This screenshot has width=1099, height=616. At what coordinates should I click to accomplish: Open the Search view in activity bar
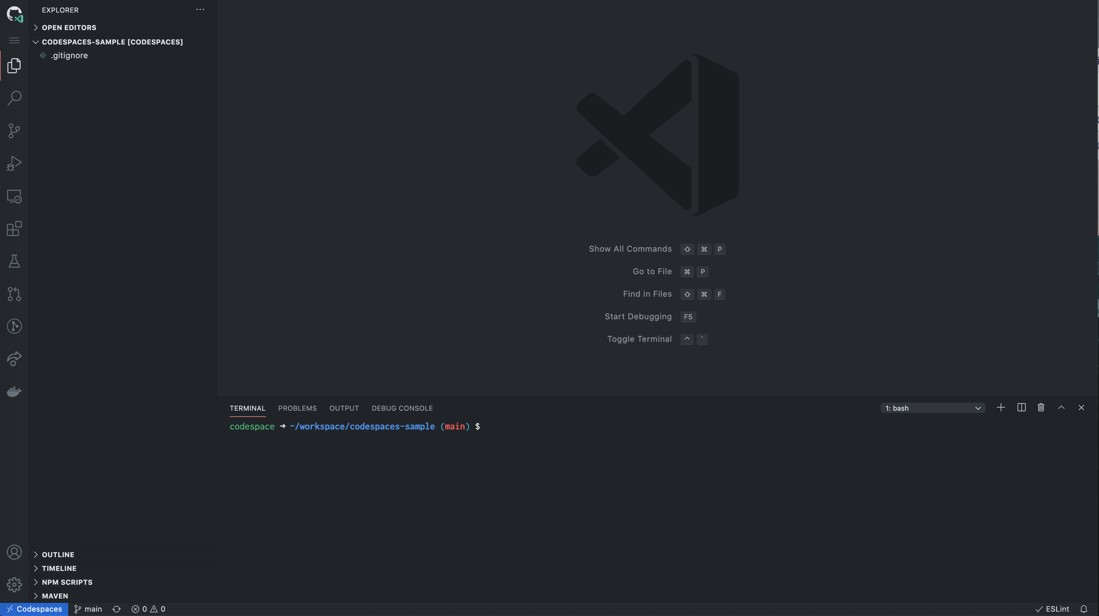(x=14, y=98)
